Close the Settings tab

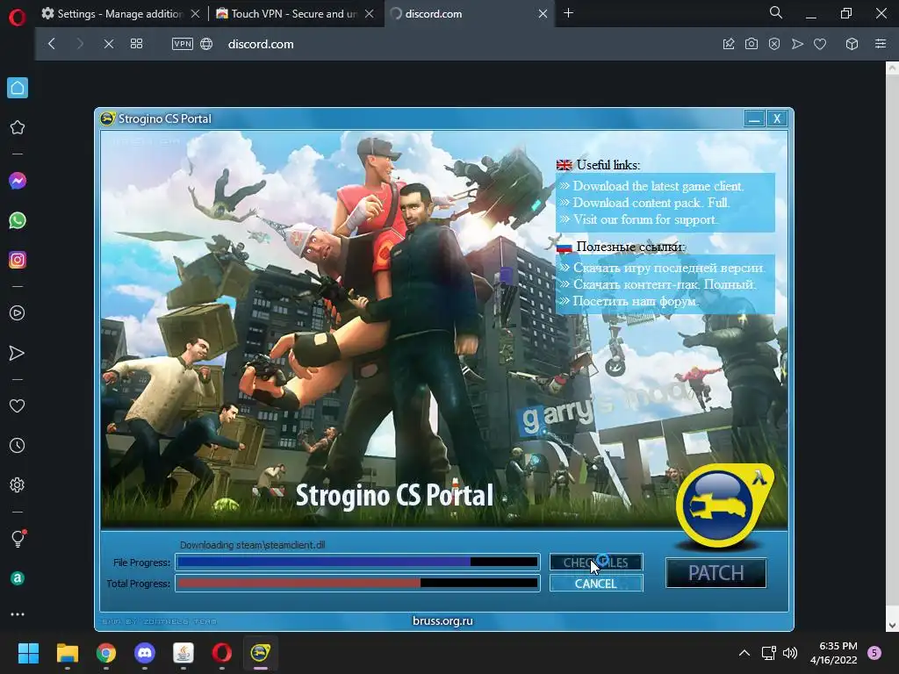click(x=196, y=14)
